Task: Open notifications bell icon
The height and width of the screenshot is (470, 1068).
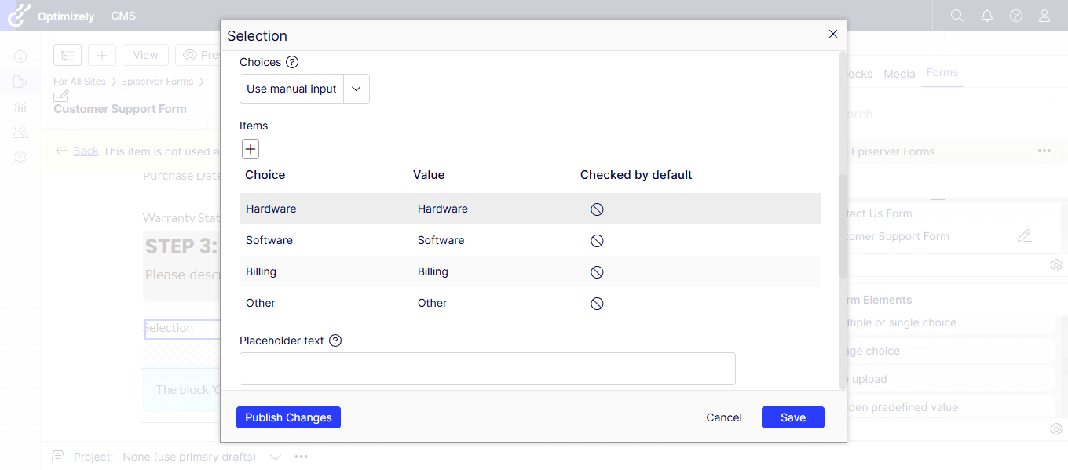Action: pos(986,16)
